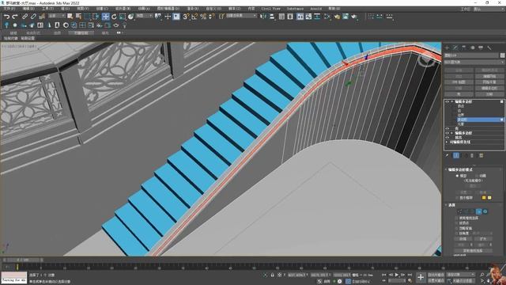This screenshot has width=506, height=285.
Task: Select the 动画 radio button
Action: pos(477,176)
